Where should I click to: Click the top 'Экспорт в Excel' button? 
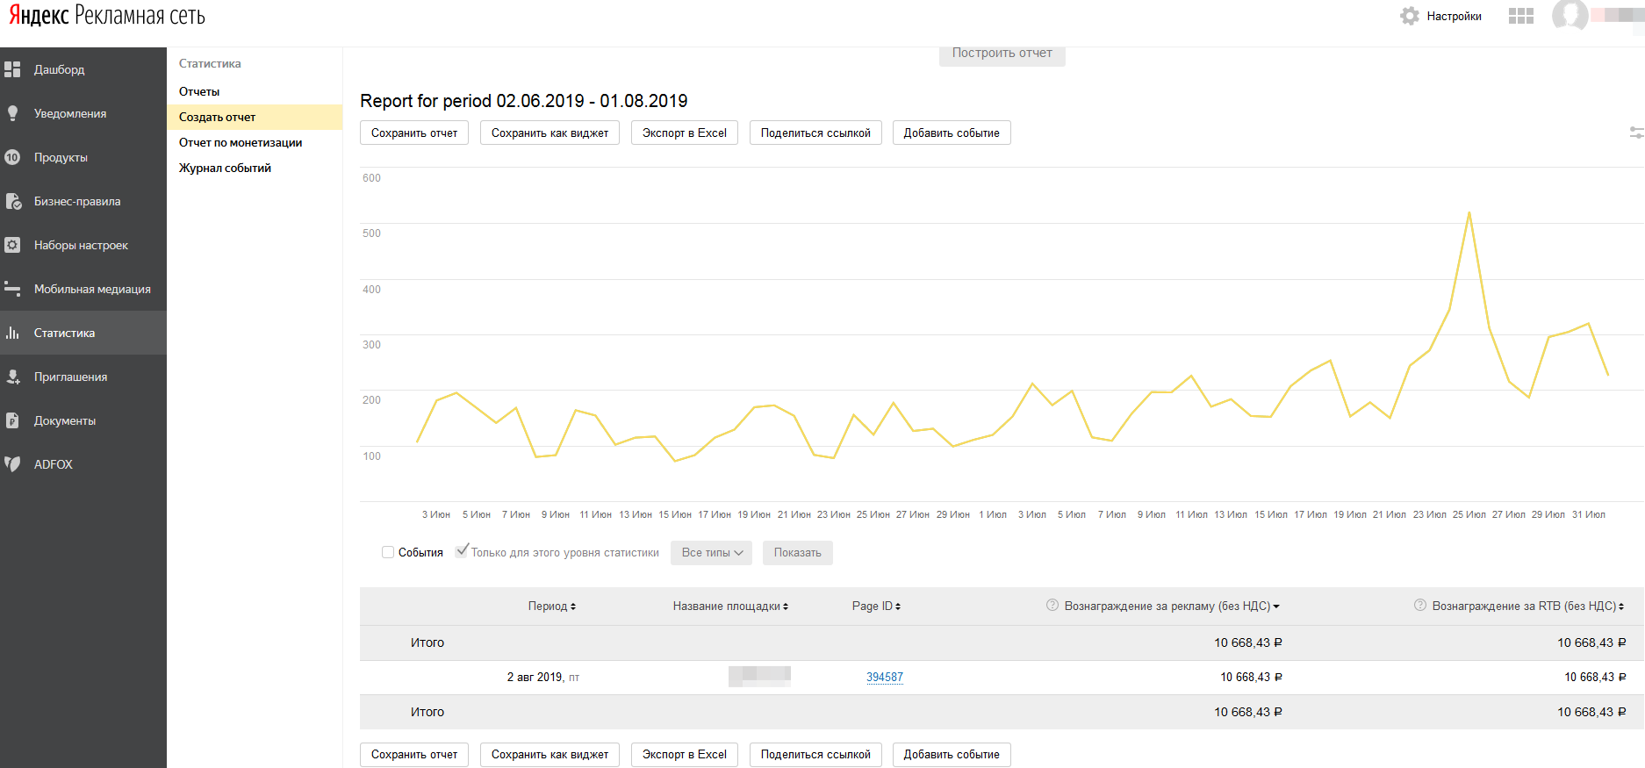[684, 133]
